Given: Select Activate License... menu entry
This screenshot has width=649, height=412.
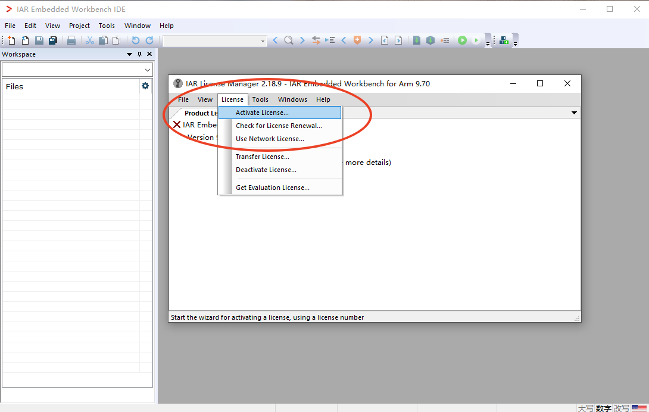Looking at the screenshot, I should [x=262, y=113].
